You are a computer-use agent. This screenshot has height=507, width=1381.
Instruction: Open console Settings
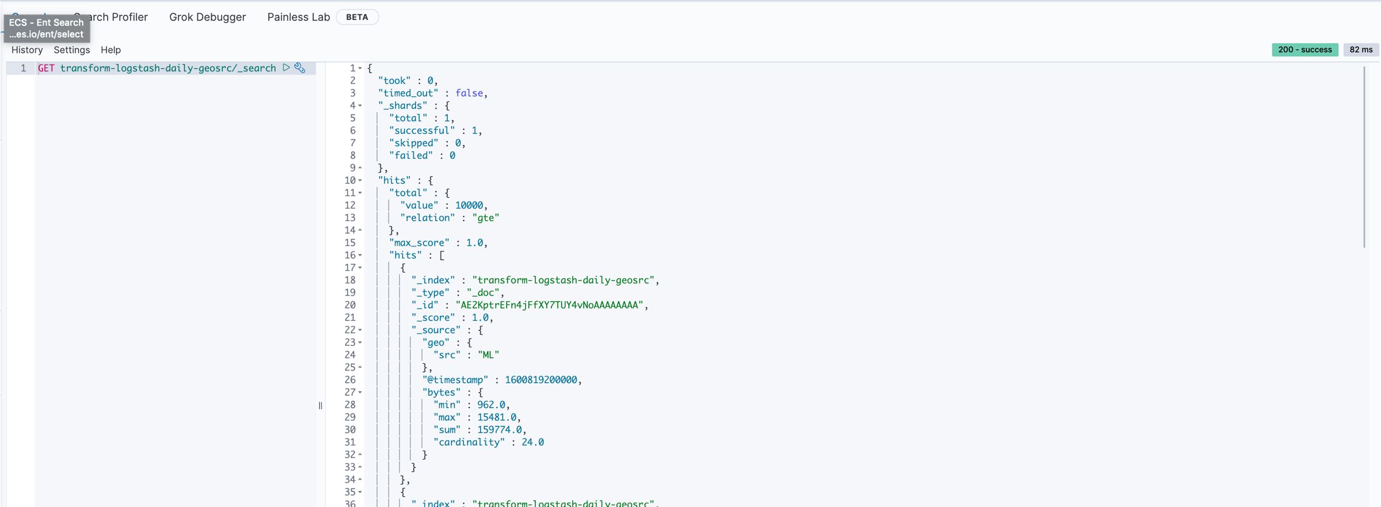coord(71,50)
